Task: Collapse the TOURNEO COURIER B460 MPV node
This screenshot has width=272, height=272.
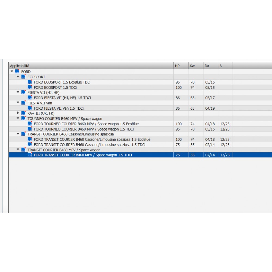Action: 18,119
